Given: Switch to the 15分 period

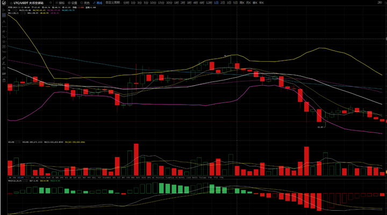Looking at the screenshot, I should [x=161, y=3].
